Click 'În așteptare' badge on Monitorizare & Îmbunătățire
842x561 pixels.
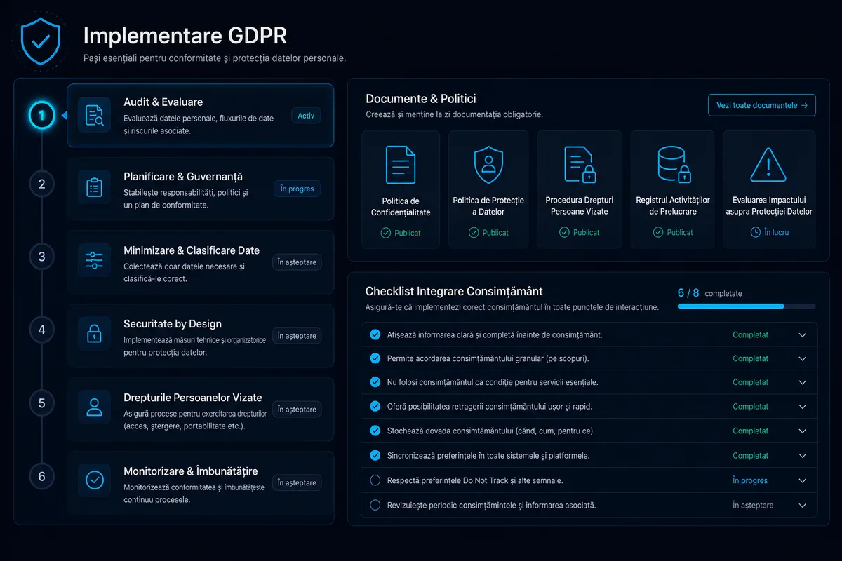tap(297, 482)
